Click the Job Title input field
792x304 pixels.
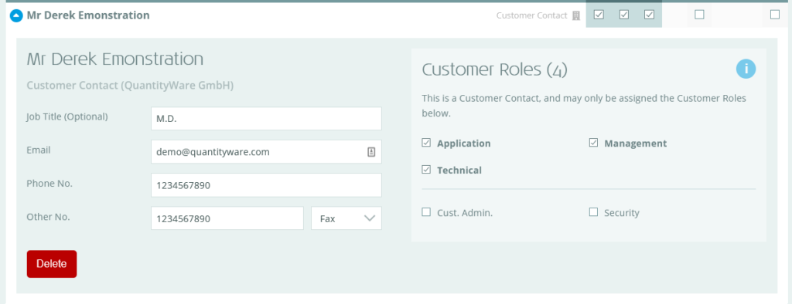point(266,119)
